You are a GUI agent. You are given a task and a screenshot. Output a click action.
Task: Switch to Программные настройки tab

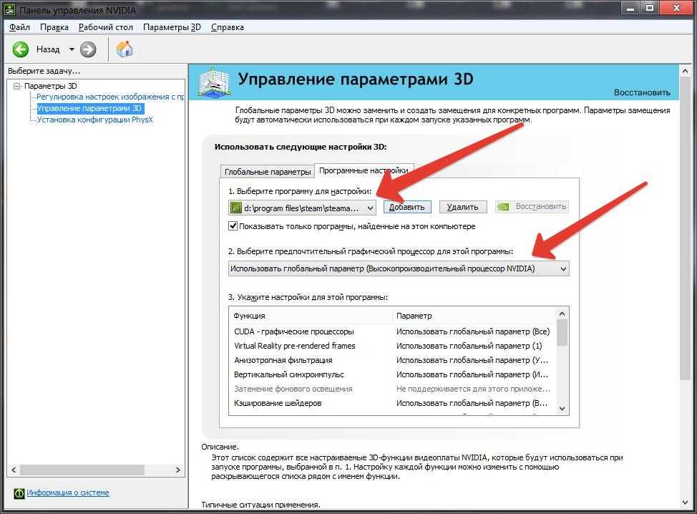point(364,170)
